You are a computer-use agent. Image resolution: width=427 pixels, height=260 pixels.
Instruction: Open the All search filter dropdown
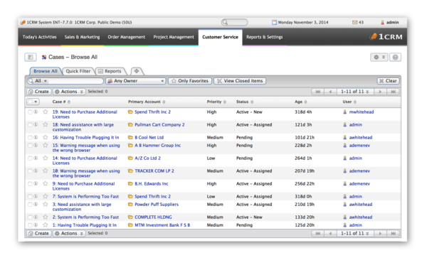(41, 81)
